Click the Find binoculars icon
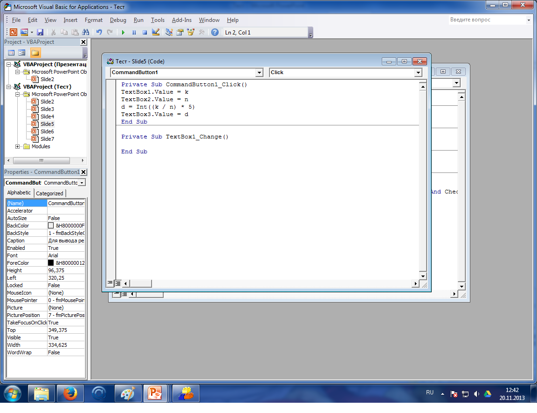Viewport: 537px width, 413px height. point(86,32)
